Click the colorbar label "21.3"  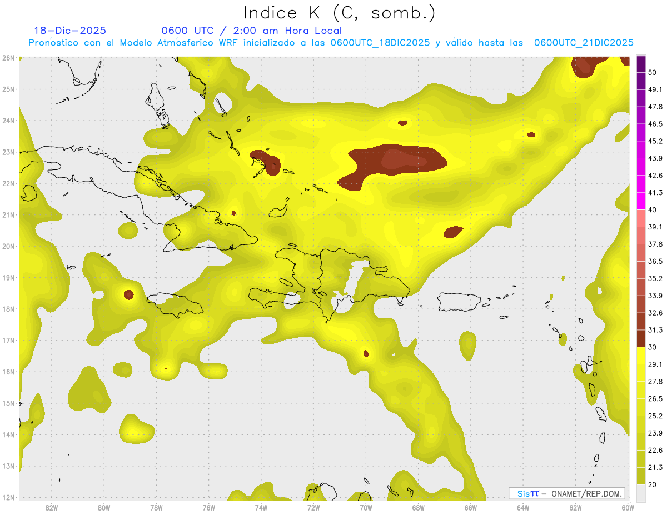coord(655,467)
